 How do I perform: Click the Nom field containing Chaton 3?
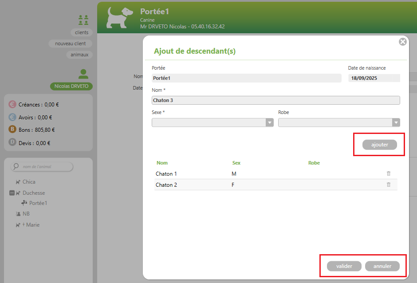click(x=275, y=100)
